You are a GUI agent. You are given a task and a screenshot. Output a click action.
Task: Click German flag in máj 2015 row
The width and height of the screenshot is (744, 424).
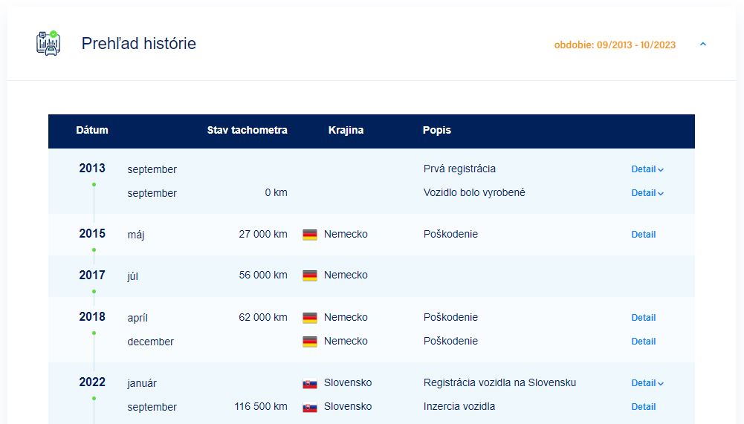click(310, 235)
